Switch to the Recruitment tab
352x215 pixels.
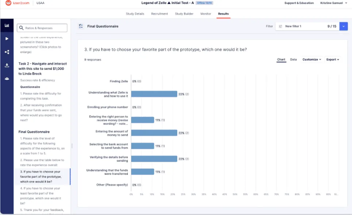[x=159, y=14]
